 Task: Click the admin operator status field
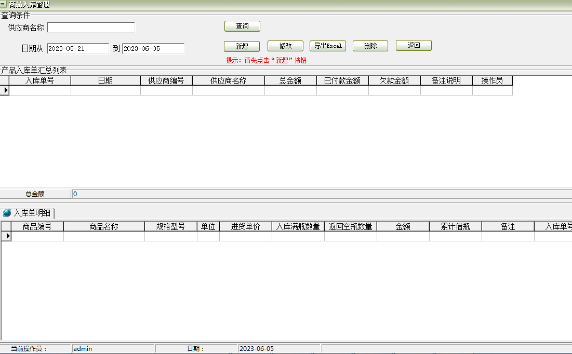113,348
